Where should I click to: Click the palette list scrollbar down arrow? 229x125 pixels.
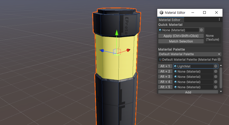[221, 92]
